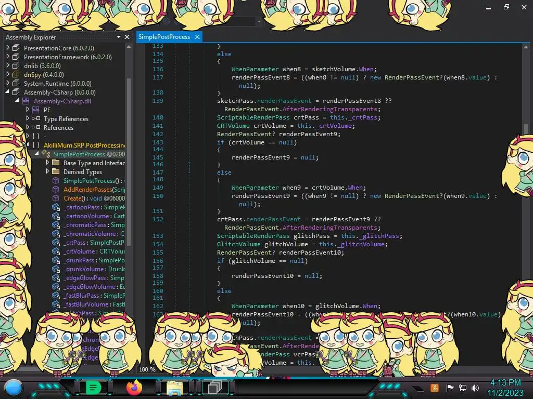Image resolution: width=533 pixels, height=399 pixels.
Task: Collapse the Assembly-CSharp (0.0.0.0) node
Action: click(7, 91)
